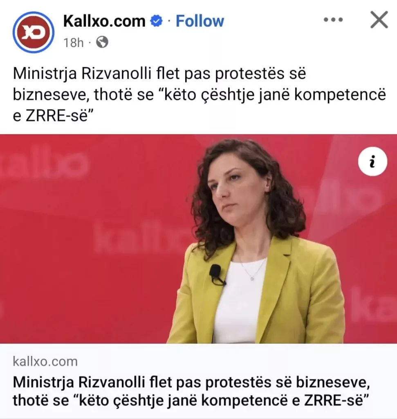This screenshot has width=397, height=419.
Task: Click the faded watermark at photo top-left
Action: click(x=44, y=165)
